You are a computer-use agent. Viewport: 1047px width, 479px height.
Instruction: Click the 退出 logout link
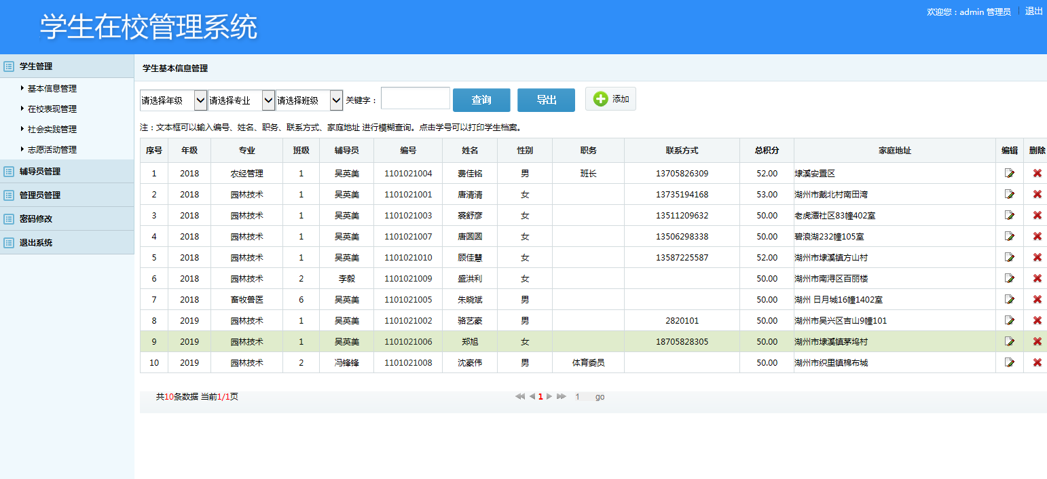(x=1034, y=11)
